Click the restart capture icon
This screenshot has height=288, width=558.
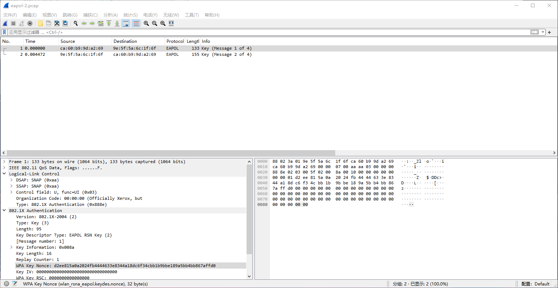click(x=22, y=23)
